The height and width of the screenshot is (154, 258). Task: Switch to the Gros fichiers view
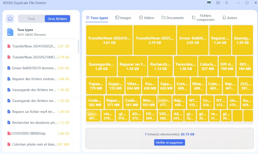pos(57,19)
